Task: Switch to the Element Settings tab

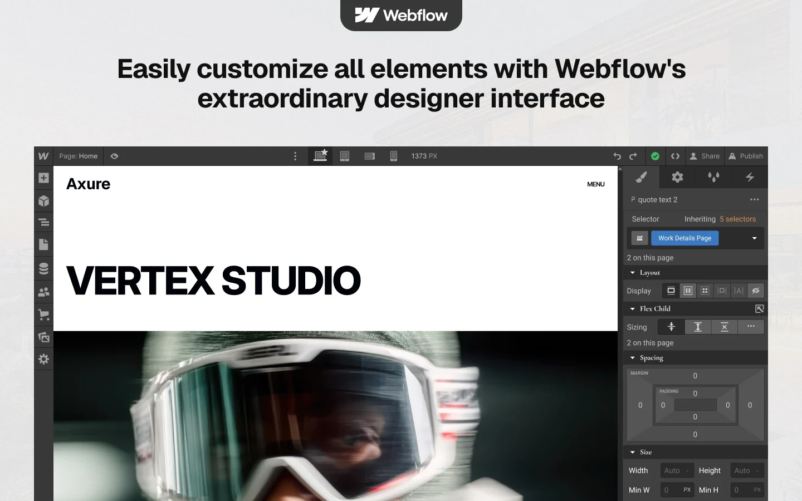Action: [x=677, y=177]
